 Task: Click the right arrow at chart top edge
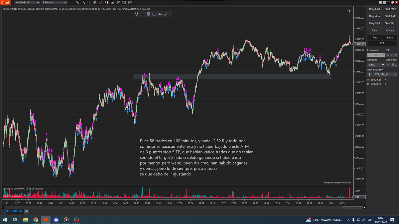pyautogui.click(x=348, y=11)
